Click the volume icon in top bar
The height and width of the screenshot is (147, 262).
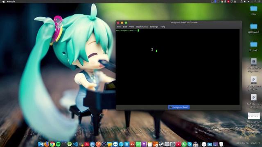click(x=245, y=2)
